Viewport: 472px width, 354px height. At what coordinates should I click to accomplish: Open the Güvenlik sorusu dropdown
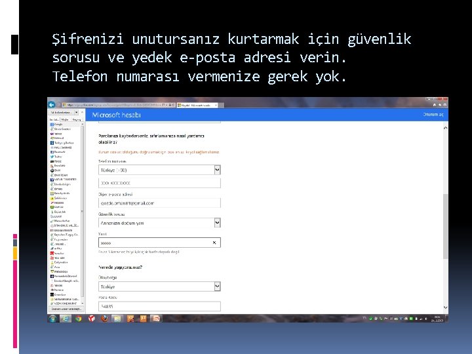tap(159, 223)
